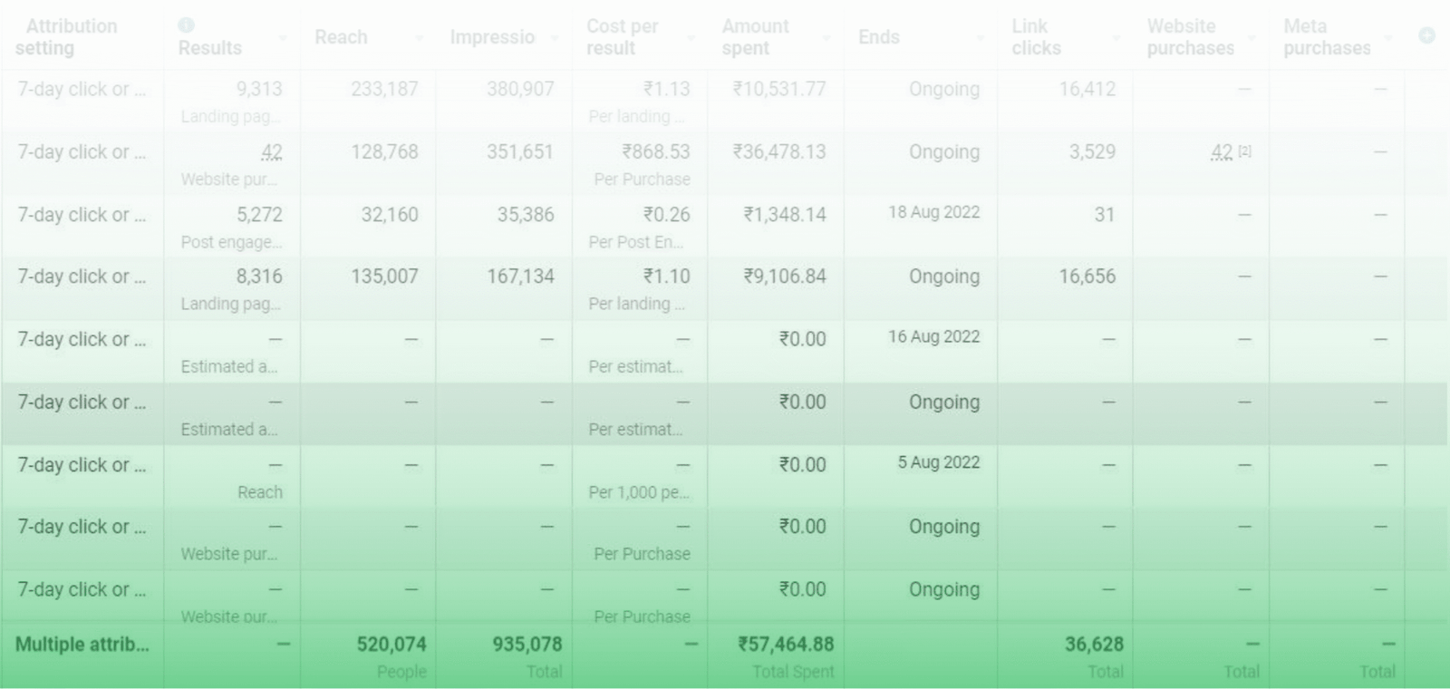Viewport: 1450px width, 689px height.
Task: Click the ₹10,531.77 amount spent cell
Action: 778,89
